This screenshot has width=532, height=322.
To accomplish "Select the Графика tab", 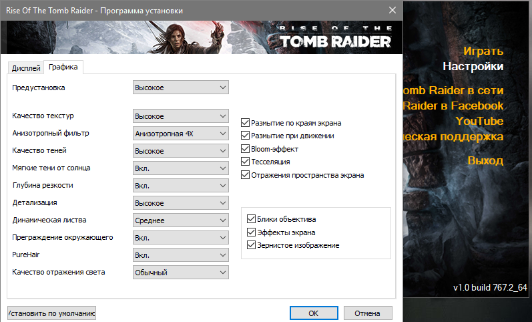I will (x=63, y=67).
